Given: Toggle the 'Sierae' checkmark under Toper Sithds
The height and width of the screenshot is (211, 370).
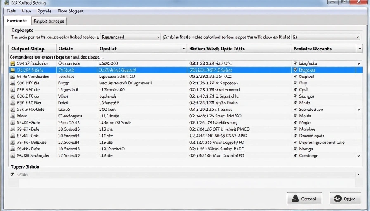Looking at the screenshot, I should tap(12, 175).
